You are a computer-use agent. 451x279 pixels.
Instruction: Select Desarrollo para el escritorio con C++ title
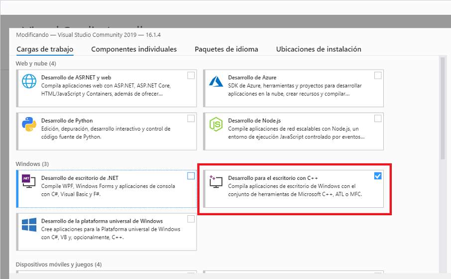[x=273, y=178]
